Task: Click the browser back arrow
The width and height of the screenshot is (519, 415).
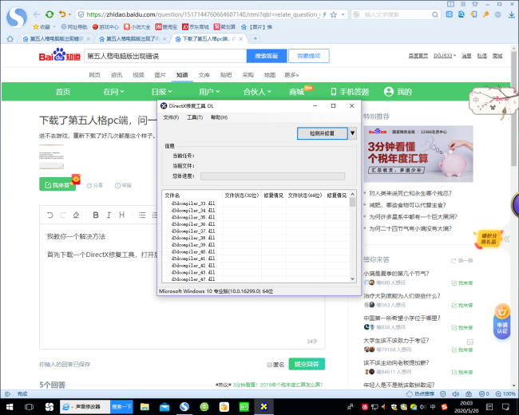Action: 37,14
